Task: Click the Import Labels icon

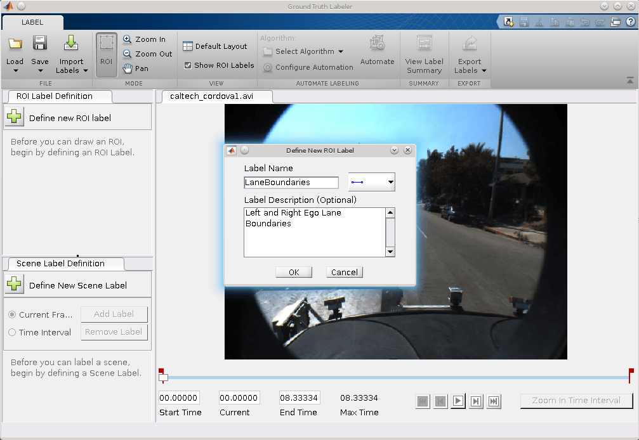Action: [71, 42]
